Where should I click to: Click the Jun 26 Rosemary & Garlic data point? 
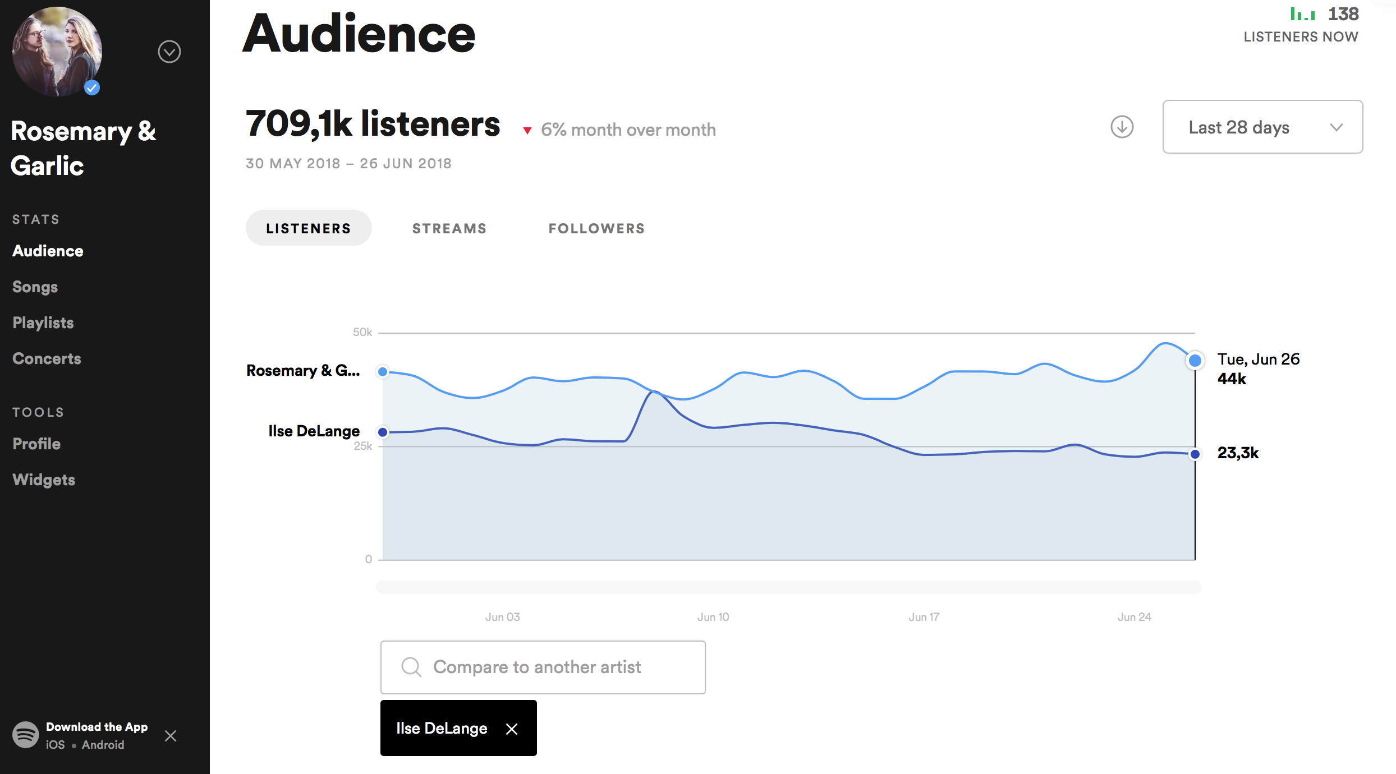(1195, 360)
